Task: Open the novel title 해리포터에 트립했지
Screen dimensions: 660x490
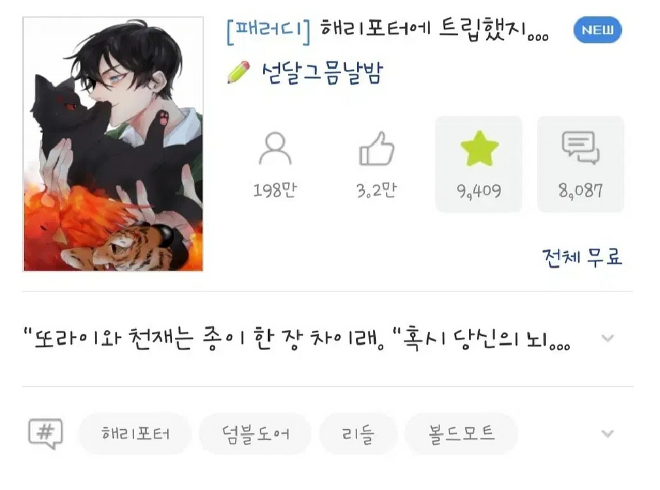Action: click(x=434, y=29)
